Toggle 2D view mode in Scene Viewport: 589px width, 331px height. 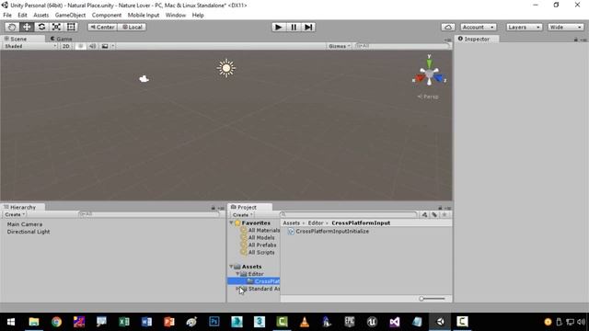(65, 46)
